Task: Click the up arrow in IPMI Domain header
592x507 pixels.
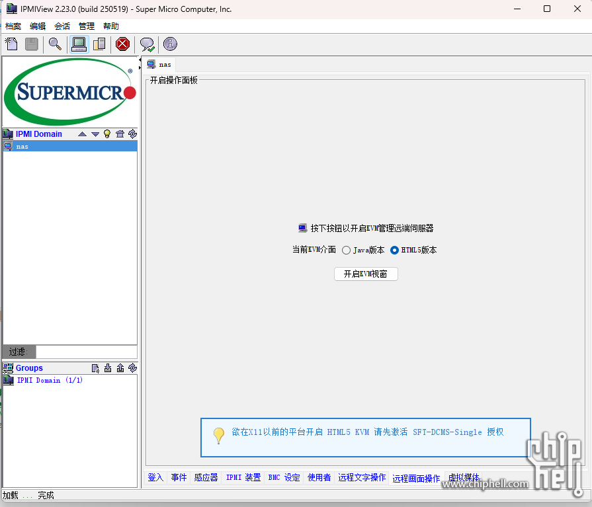Action: (x=82, y=134)
